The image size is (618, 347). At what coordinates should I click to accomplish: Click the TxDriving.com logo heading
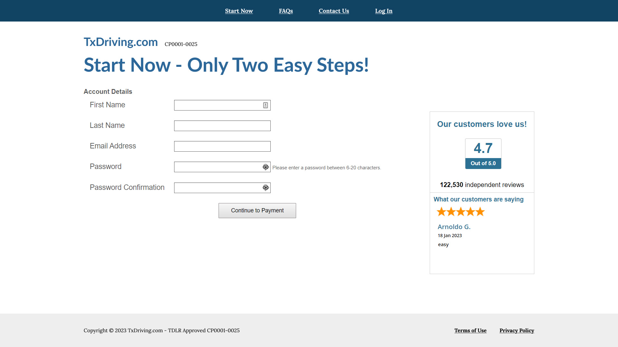point(121,42)
